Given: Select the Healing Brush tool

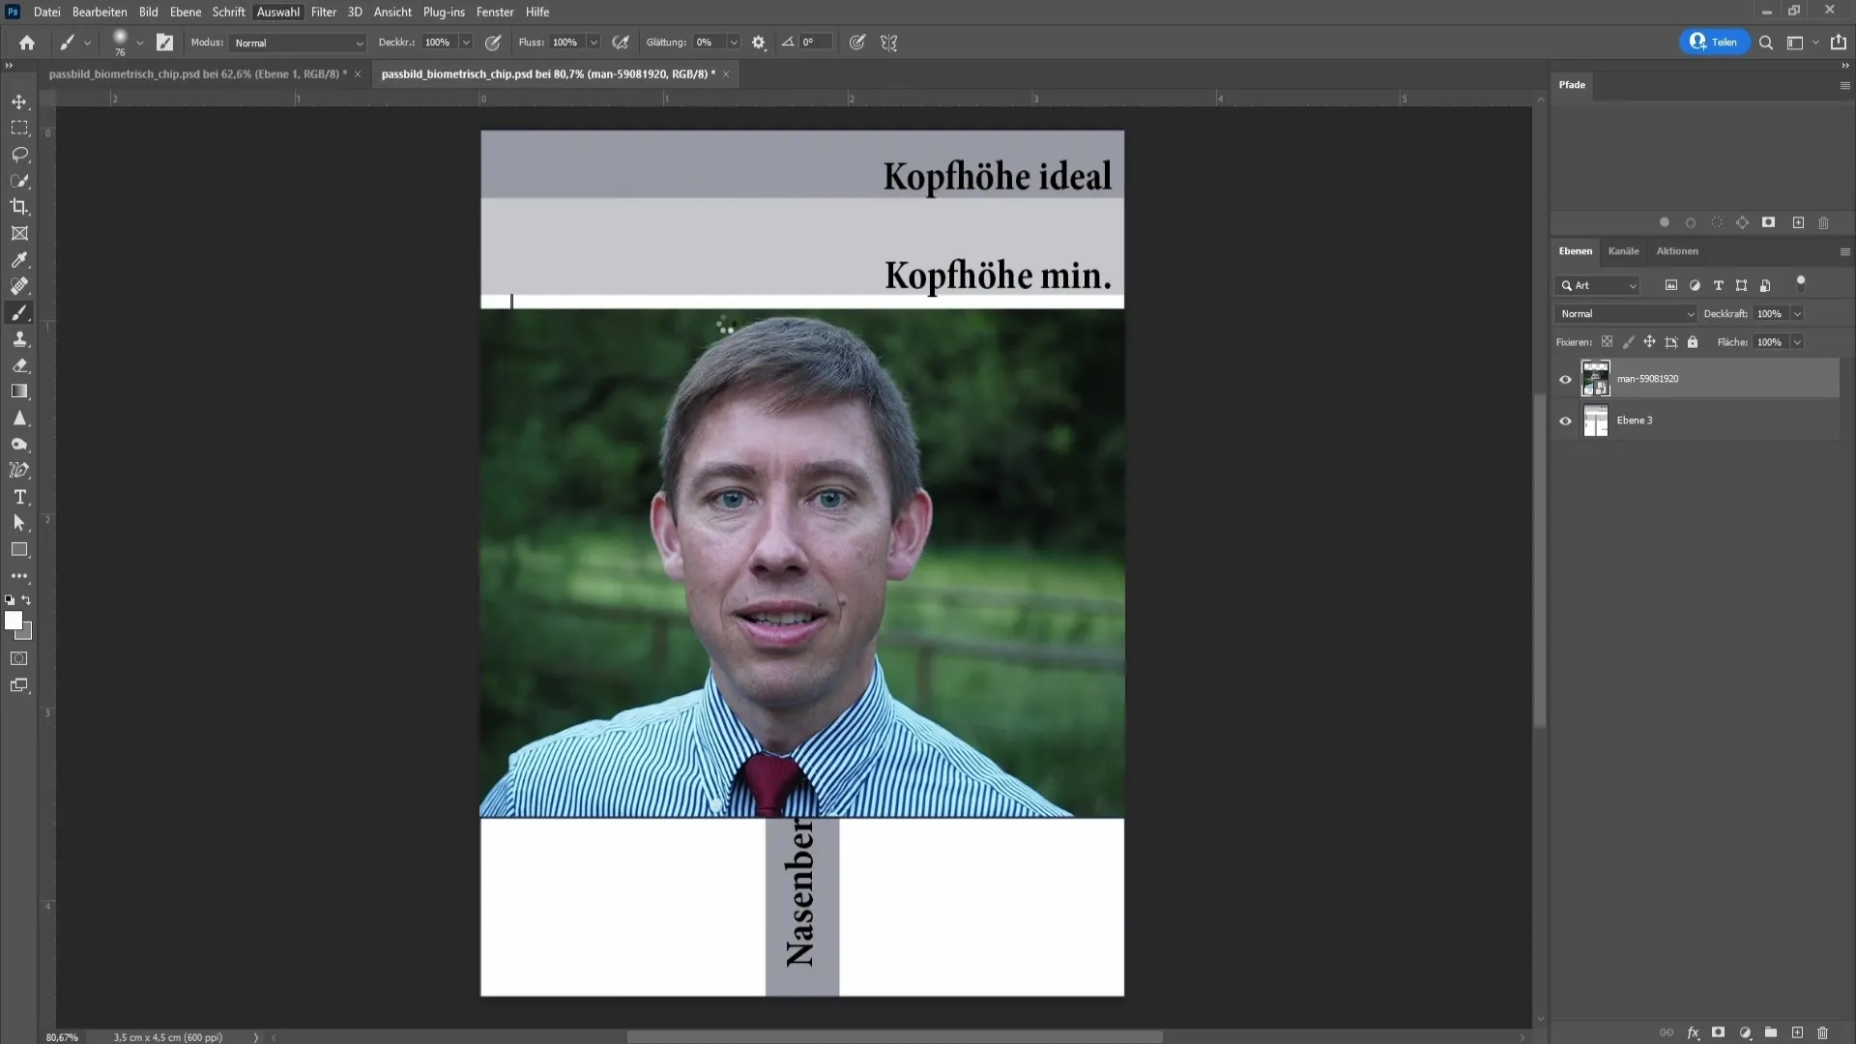Looking at the screenshot, I should 19,285.
